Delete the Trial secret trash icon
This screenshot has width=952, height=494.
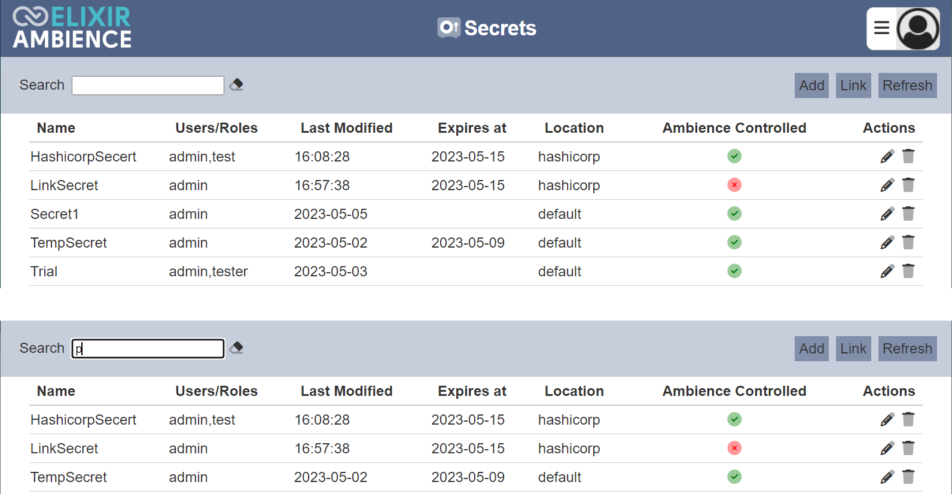tap(908, 271)
